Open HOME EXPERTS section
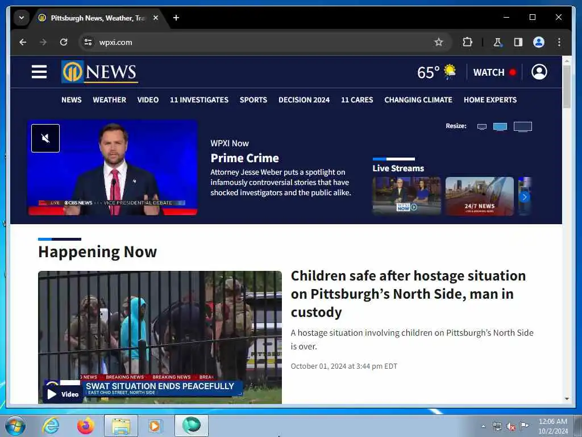Viewport: 582px width, 437px height. click(x=490, y=100)
